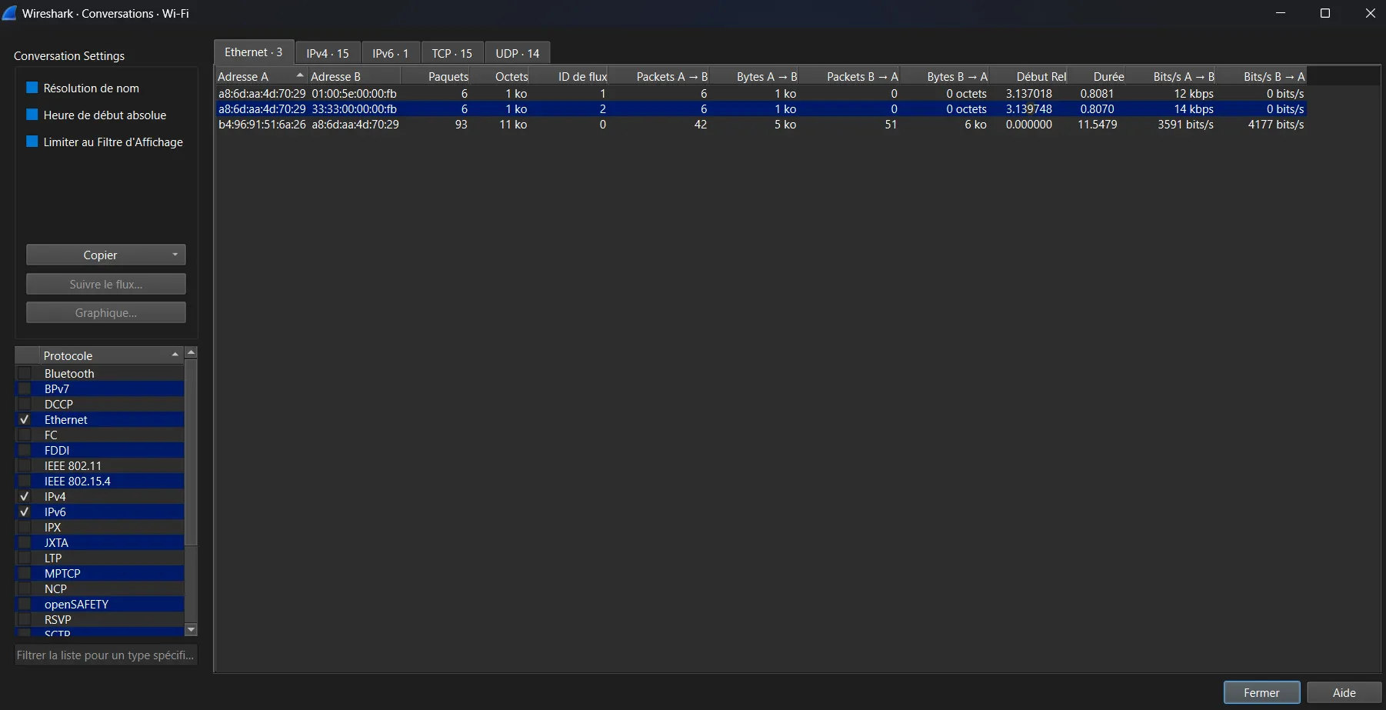Image resolution: width=1386 pixels, height=710 pixels.
Task: Switch to the TCP · 15 tab
Action: [451, 53]
